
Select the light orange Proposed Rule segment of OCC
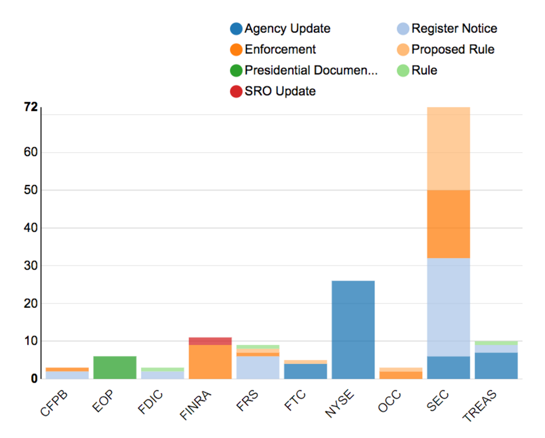click(x=401, y=370)
